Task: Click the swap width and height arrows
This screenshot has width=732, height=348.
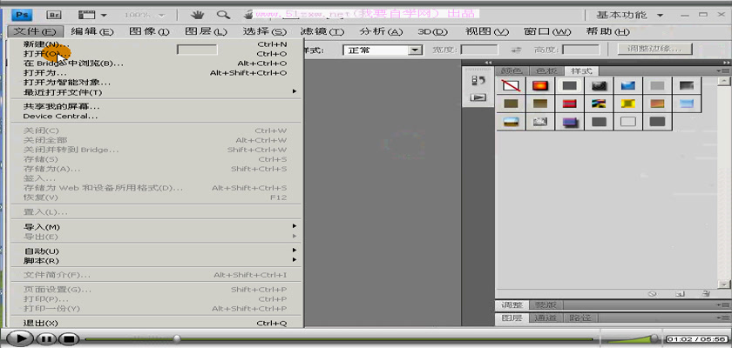Action: (x=516, y=50)
